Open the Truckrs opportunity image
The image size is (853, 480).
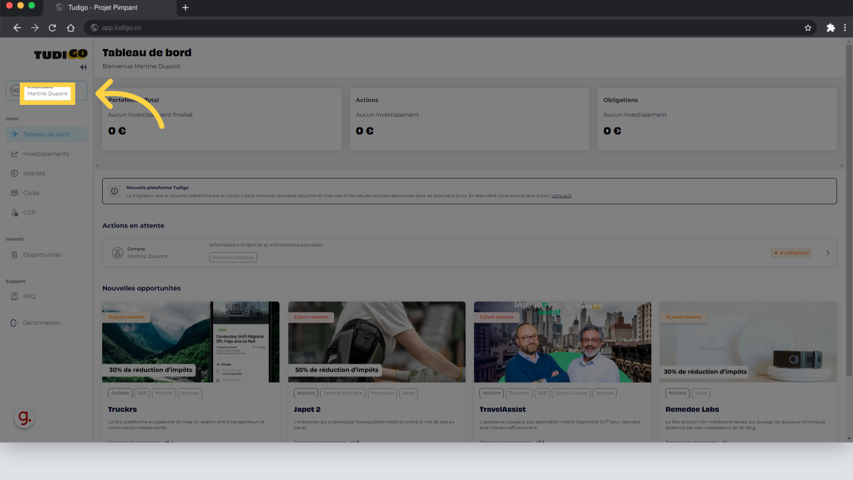point(191,342)
